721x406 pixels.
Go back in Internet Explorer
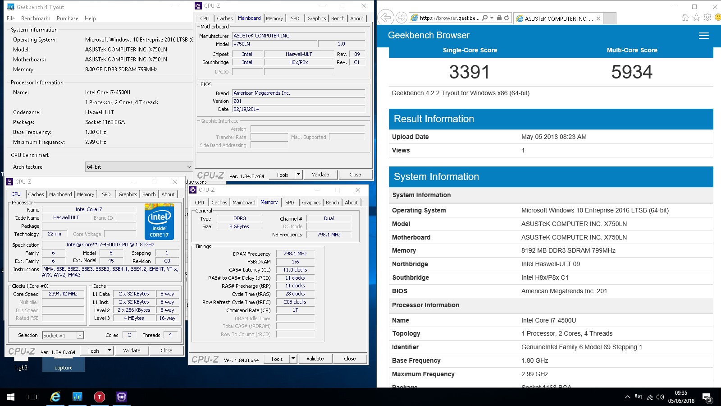pyautogui.click(x=386, y=18)
